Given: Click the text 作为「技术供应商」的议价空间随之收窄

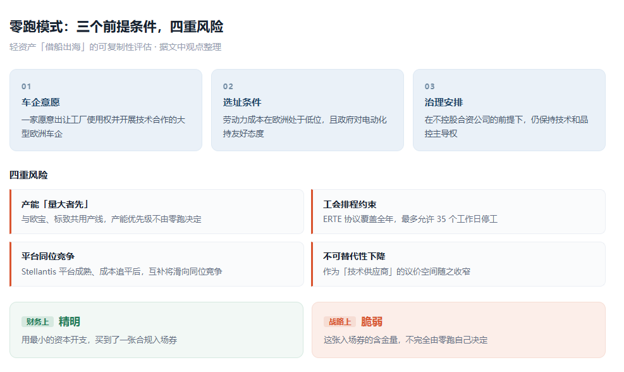Looking at the screenshot, I should tap(397, 271).
